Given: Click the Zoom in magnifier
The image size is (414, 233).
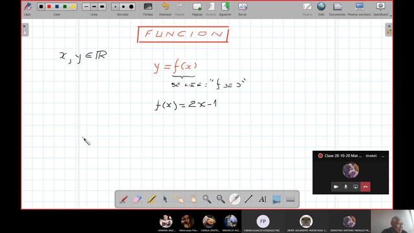Looking at the screenshot, I should coord(207,199).
